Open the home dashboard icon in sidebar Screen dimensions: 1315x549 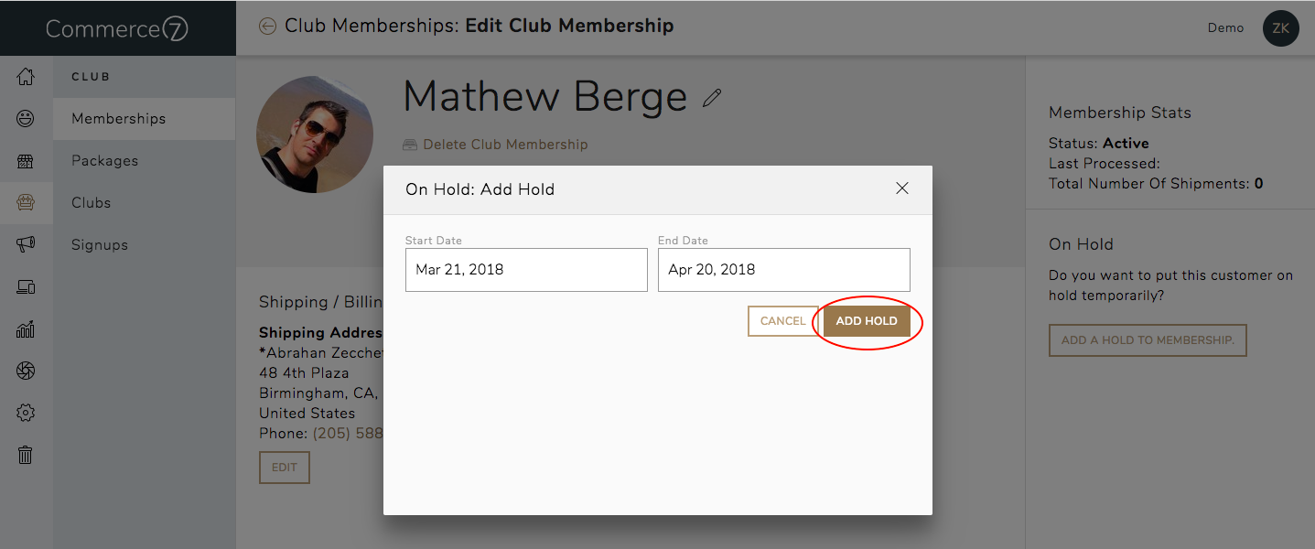[x=26, y=77]
